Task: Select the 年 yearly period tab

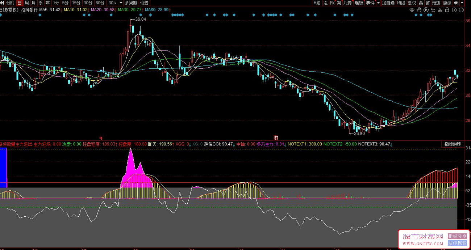Action: point(47,3)
